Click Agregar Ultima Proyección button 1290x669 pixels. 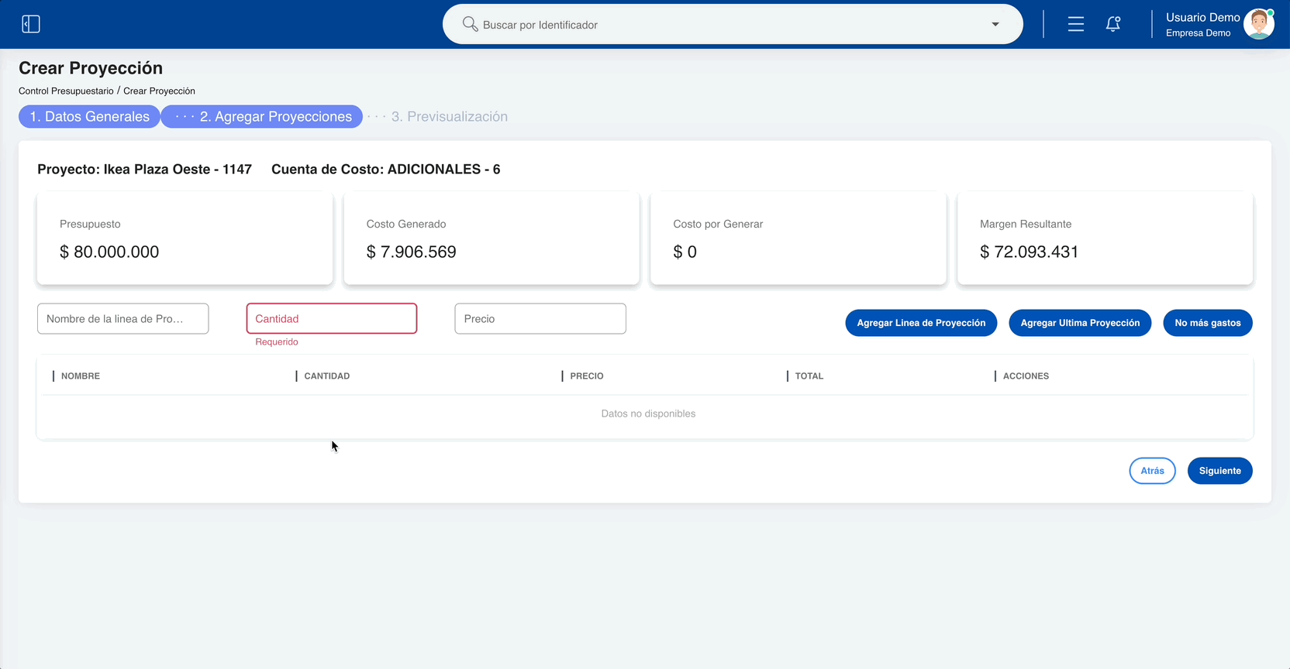[1080, 323]
